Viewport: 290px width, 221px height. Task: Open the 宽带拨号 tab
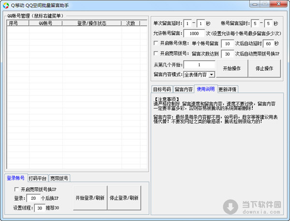point(60,178)
